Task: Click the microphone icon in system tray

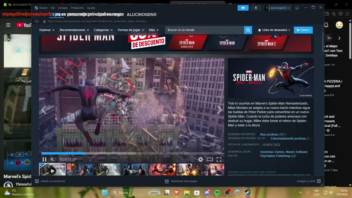Action: (308, 193)
